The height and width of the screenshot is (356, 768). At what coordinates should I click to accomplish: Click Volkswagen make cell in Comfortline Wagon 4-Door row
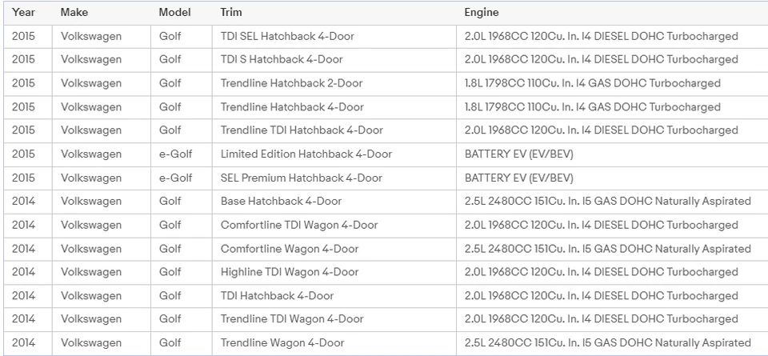pos(91,249)
